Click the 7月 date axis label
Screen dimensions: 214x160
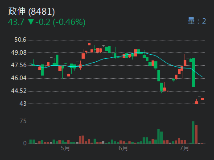click(184, 148)
